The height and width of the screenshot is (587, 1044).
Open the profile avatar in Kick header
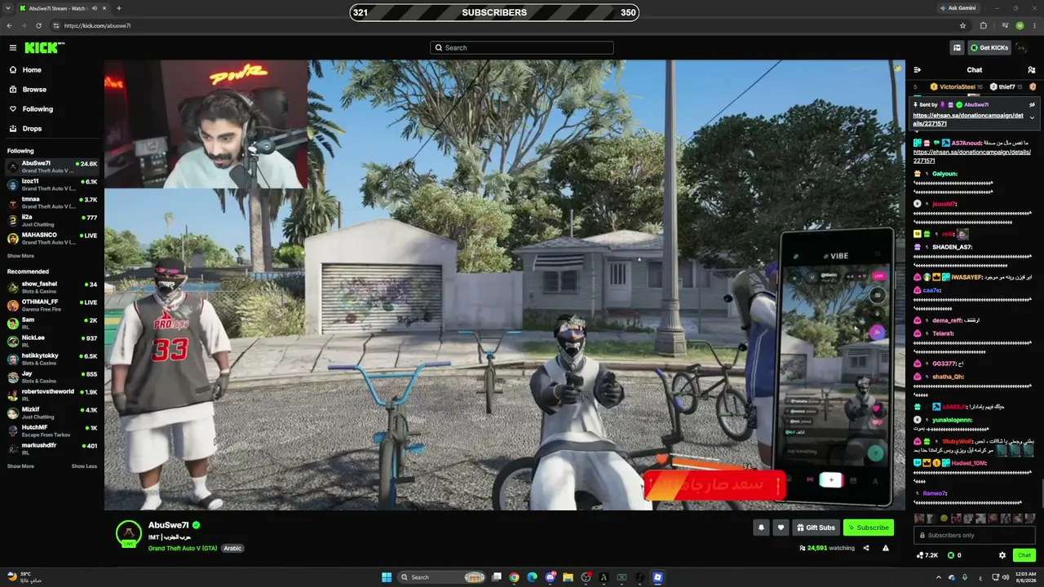click(x=1022, y=47)
